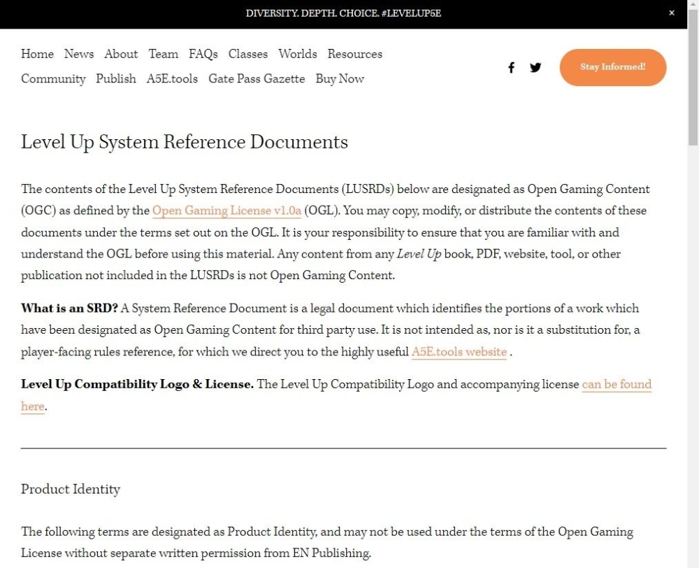Click the Product Identity heading
Image resolution: width=699 pixels, height=568 pixels.
(71, 490)
